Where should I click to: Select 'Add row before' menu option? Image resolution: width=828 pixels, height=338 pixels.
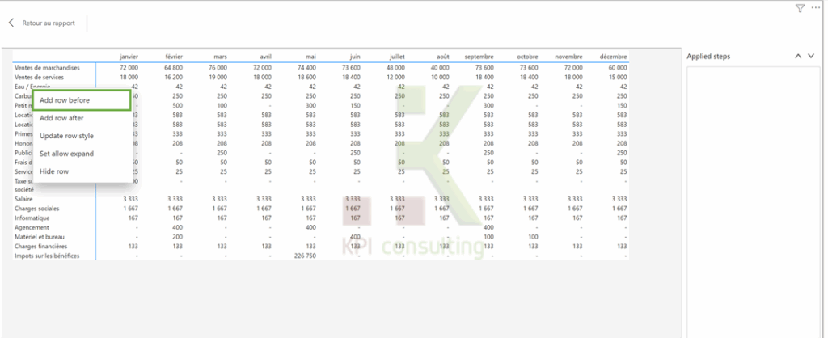(65, 100)
